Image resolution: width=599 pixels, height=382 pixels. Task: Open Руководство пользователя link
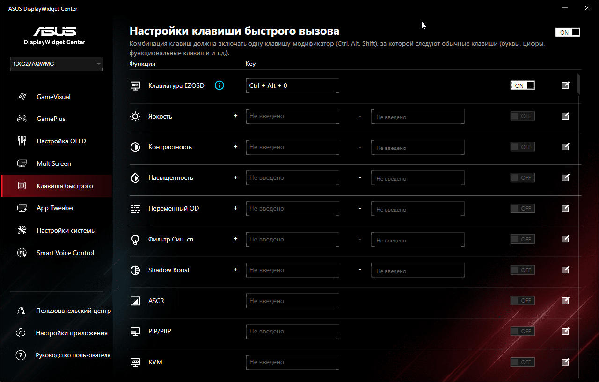73,355
